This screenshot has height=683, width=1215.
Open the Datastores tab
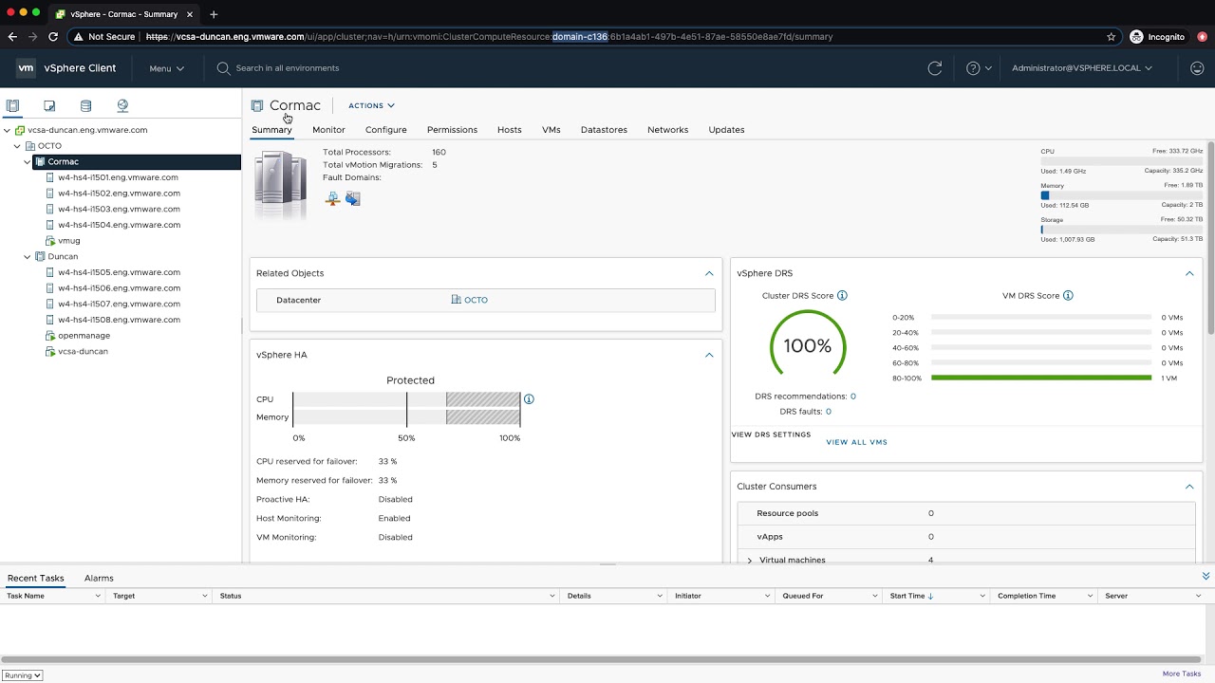point(604,130)
